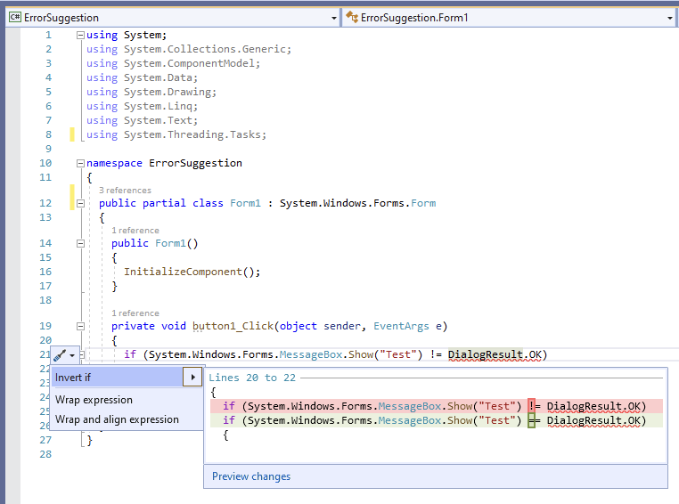679x504 pixels.
Task: Collapse the using directives block at line 1
Action: [80, 35]
